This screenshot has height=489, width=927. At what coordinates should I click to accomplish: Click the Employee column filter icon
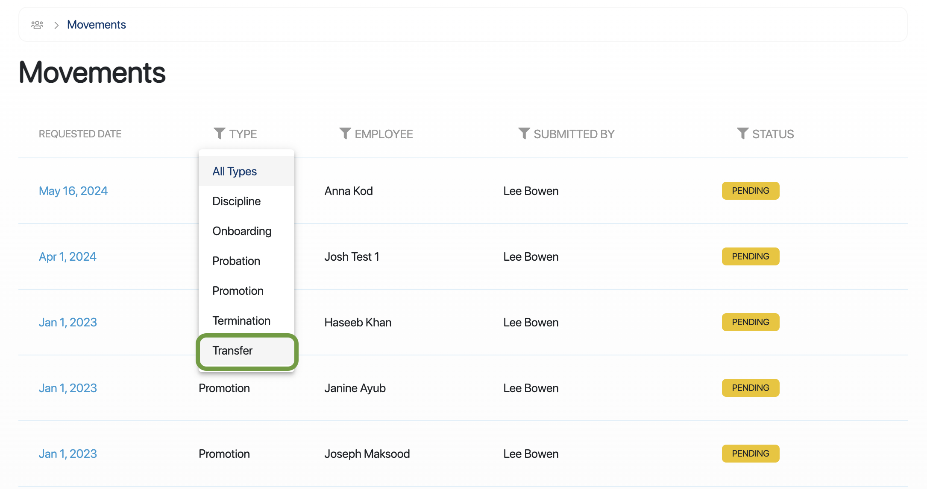coord(345,134)
